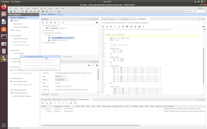Open the Reports menu
Screen dimensions: 207x129
point(35,8)
